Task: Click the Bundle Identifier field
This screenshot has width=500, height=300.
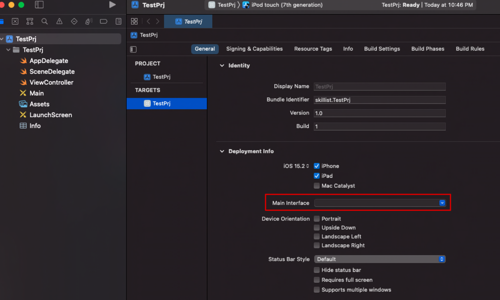Action: pos(379,100)
